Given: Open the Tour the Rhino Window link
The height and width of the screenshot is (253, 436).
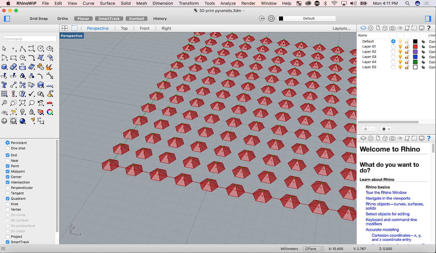Looking at the screenshot, I should (386, 192).
